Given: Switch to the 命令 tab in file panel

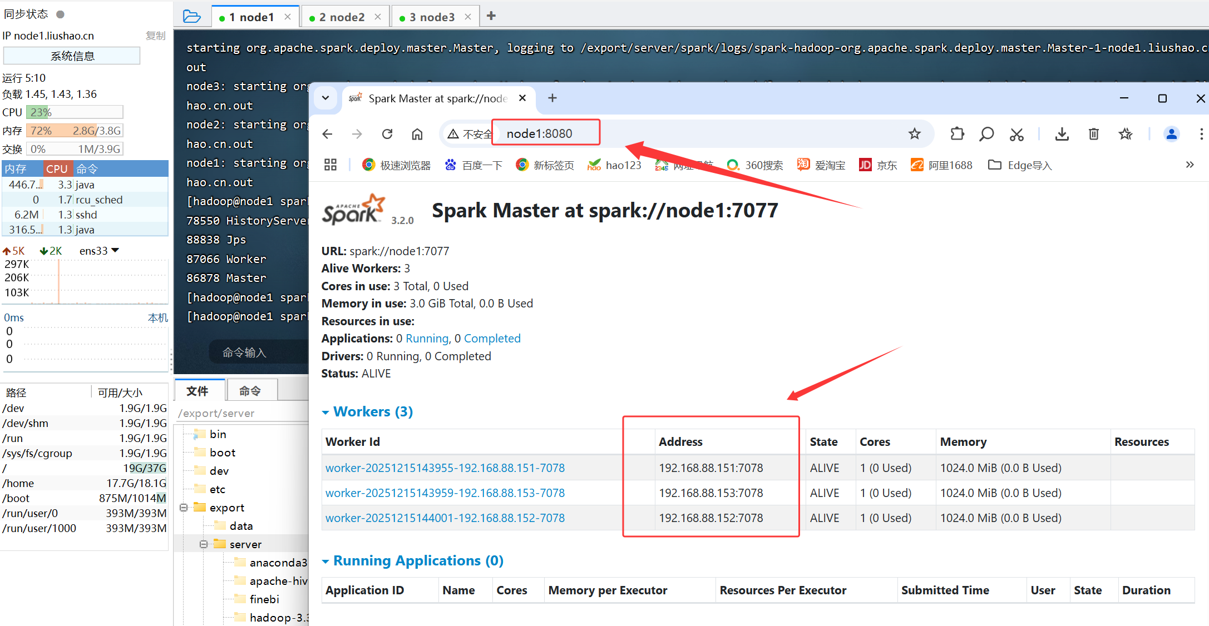Looking at the screenshot, I should click(x=250, y=391).
